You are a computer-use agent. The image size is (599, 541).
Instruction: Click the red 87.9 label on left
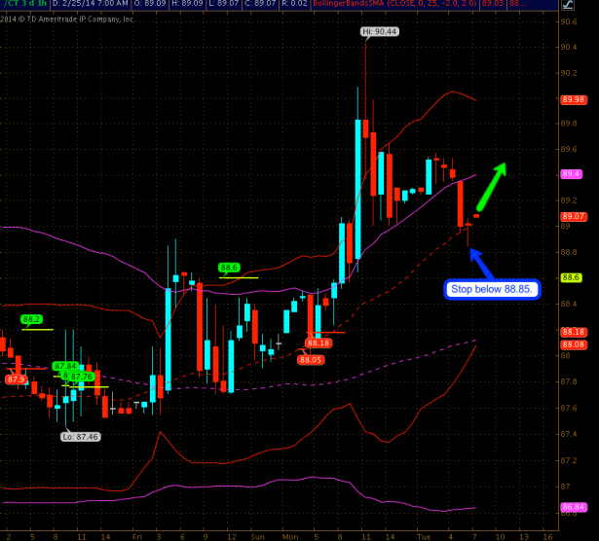tap(17, 379)
